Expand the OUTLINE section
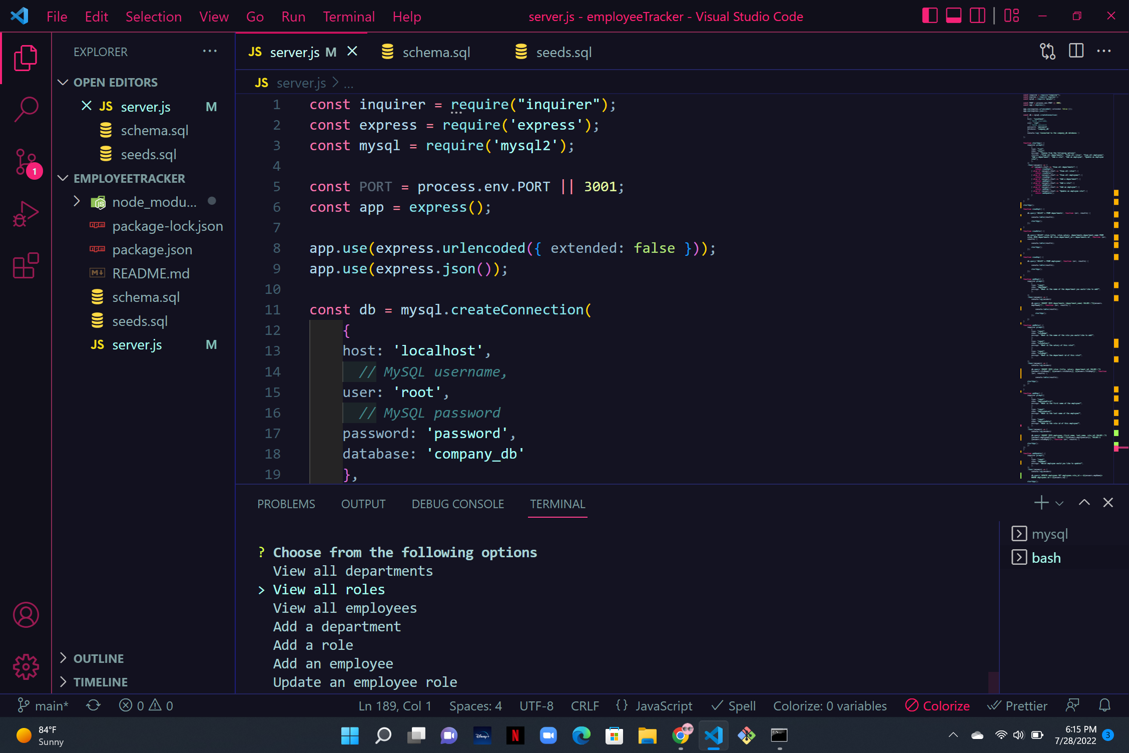This screenshot has height=753, width=1129. click(x=64, y=658)
